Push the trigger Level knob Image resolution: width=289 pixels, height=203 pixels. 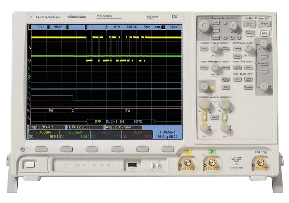click(x=215, y=49)
